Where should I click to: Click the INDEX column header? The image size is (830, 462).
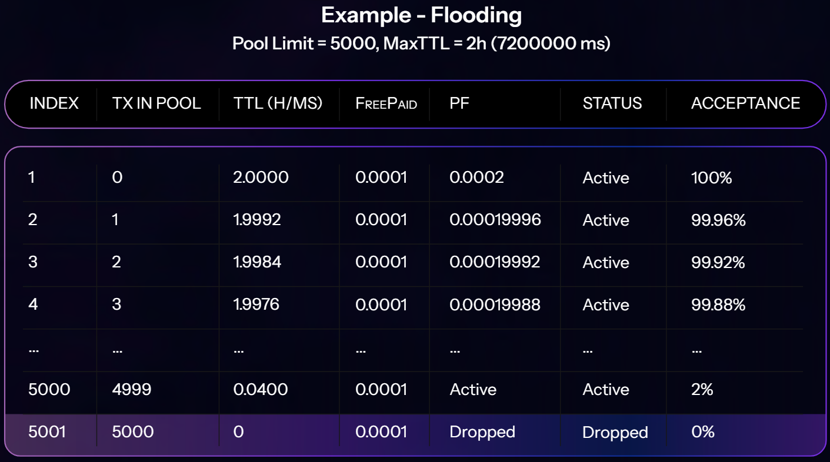click(54, 103)
